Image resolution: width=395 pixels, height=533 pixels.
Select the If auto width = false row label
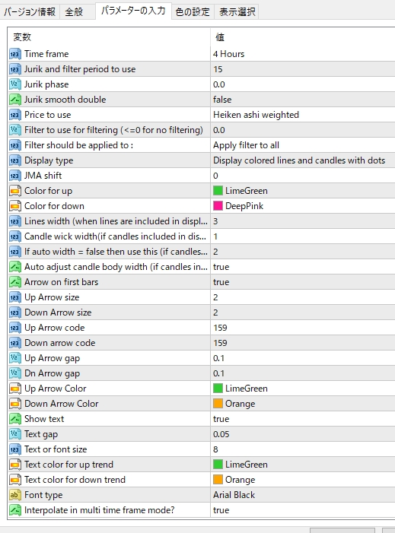point(116,252)
